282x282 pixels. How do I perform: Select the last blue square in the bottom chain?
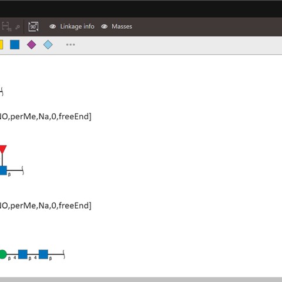pos(43,254)
